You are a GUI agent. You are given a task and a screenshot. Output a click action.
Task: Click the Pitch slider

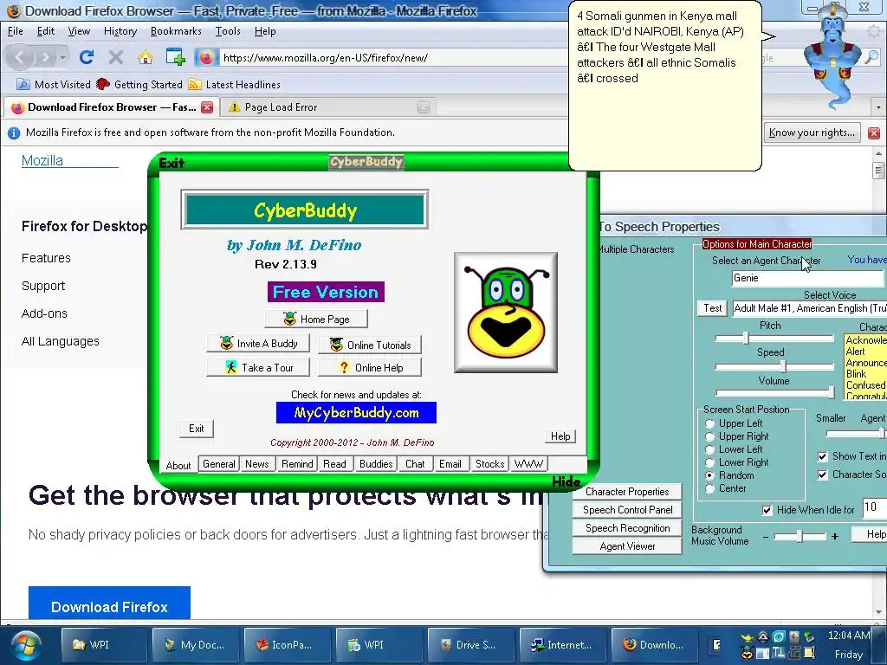pos(774,339)
